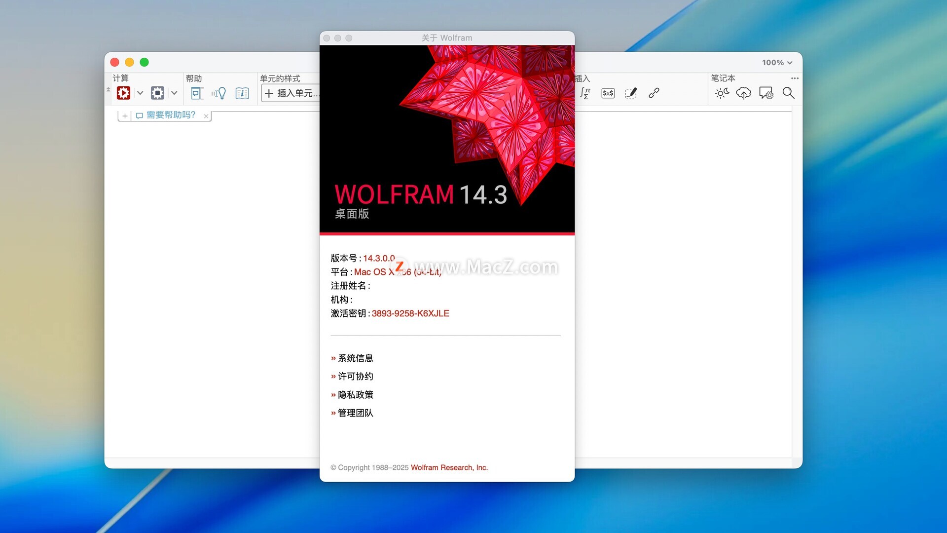Open the 需要帮助吗? link
This screenshot has width=947, height=533.
(x=171, y=115)
